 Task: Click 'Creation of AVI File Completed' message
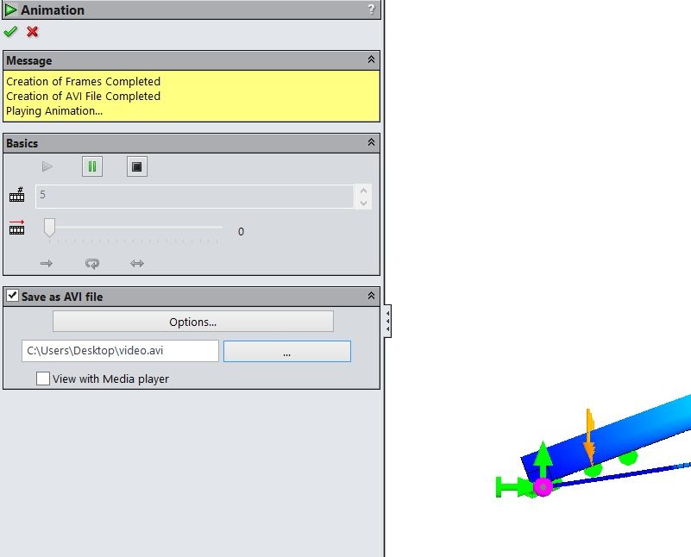pos(84,96)
